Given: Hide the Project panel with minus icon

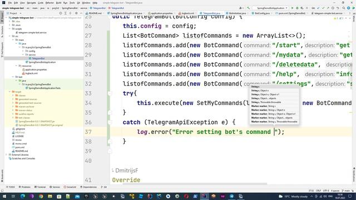Looking at the screenshot, I should point(81,13).
